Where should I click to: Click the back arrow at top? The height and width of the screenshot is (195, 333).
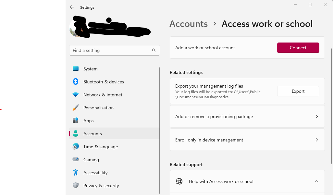point(71,7)
